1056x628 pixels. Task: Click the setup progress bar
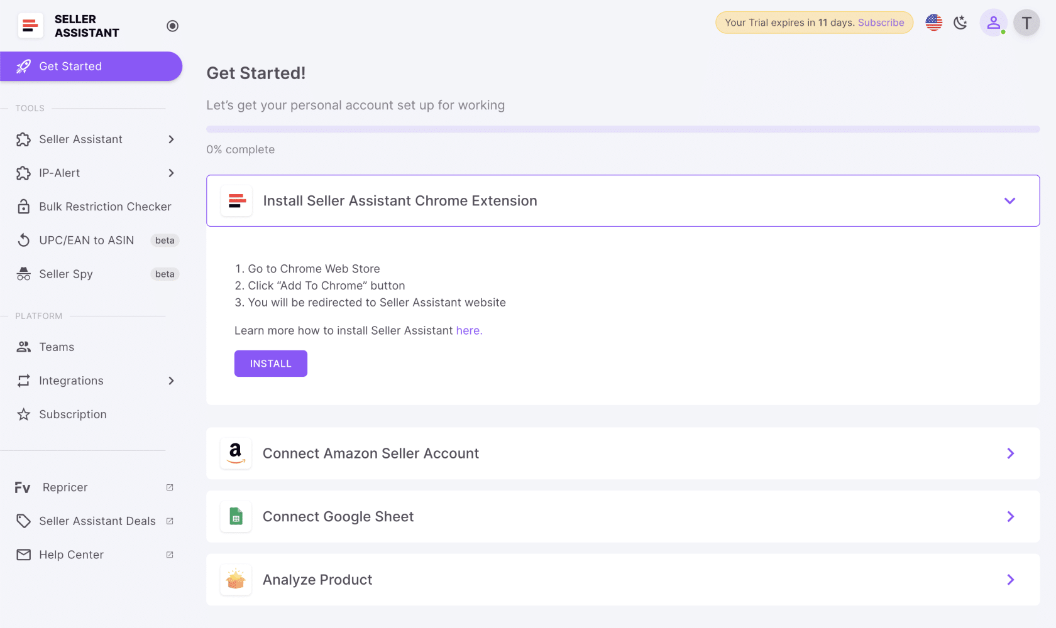[x=623, y=129]
